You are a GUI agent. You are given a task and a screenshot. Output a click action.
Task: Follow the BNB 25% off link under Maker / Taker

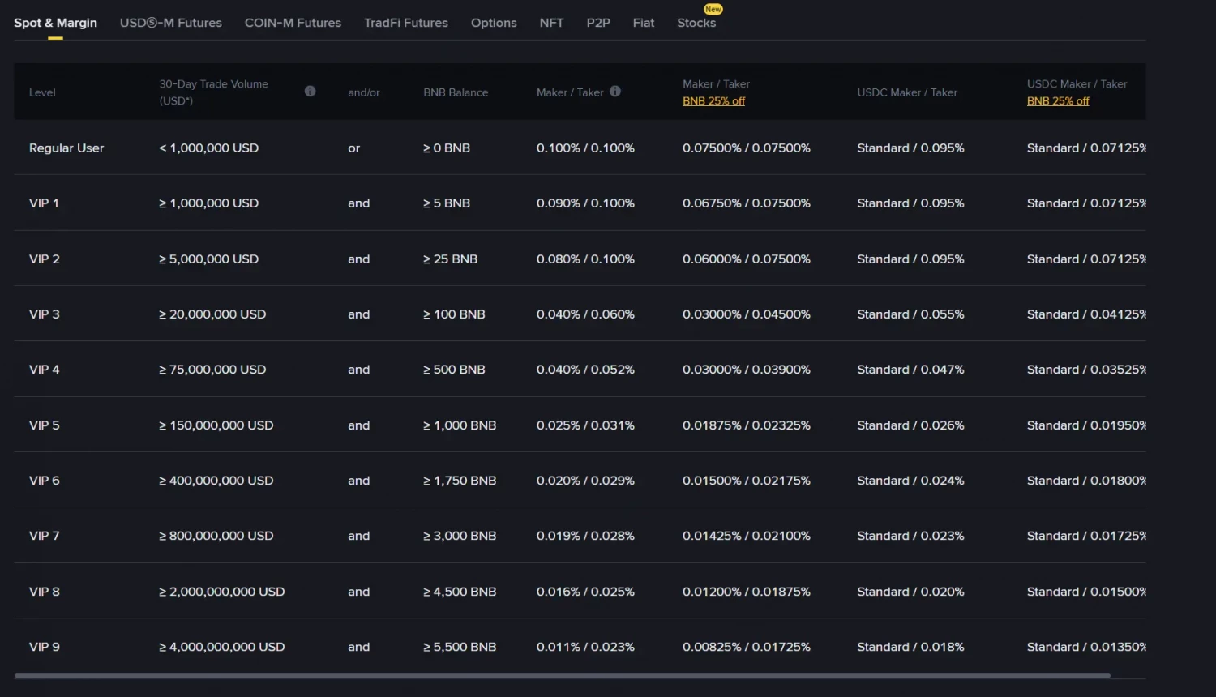(x=713, y=101)
